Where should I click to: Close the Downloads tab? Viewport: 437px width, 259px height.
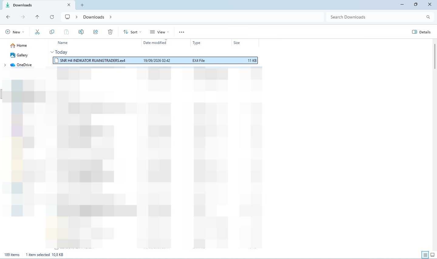pos(69,5)
